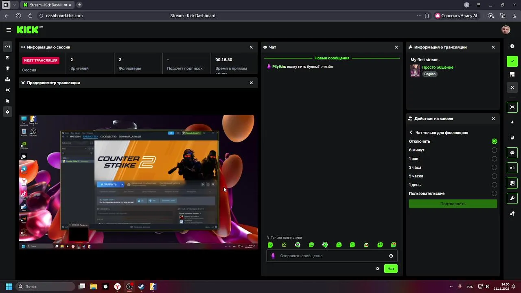Image resolution: width=521 pixels, height=293 pixels.
Task: Close the Информация о сессии panel
Action: [251, 47]
